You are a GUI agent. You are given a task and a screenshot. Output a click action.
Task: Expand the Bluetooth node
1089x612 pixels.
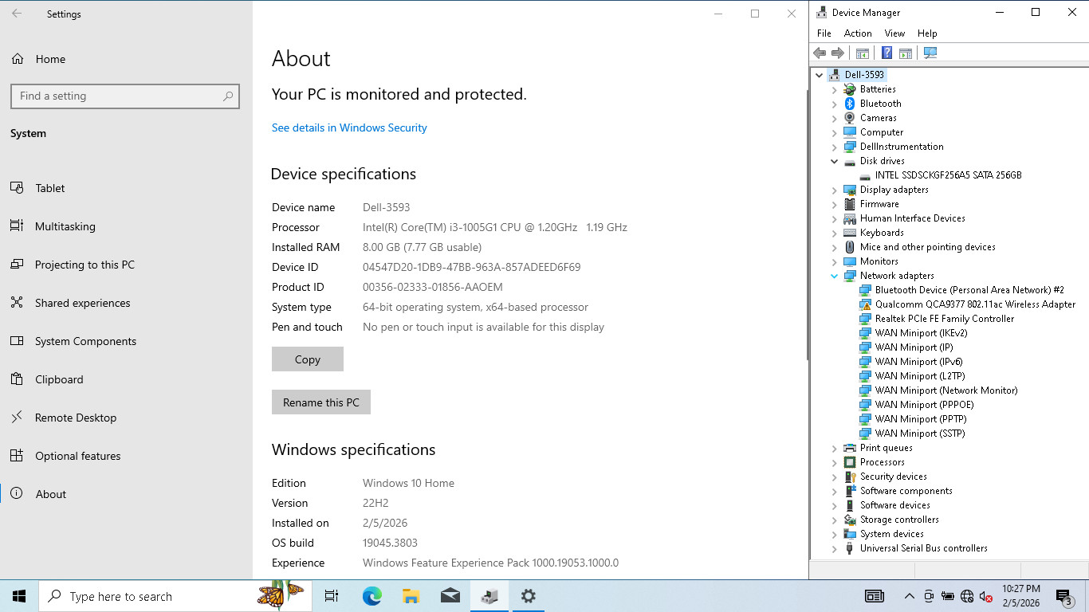pos(835,104)
